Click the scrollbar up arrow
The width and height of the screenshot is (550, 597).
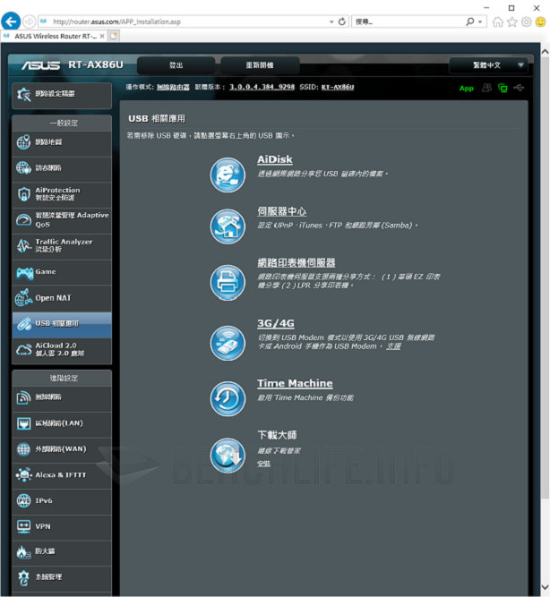(x=545, y=52)
